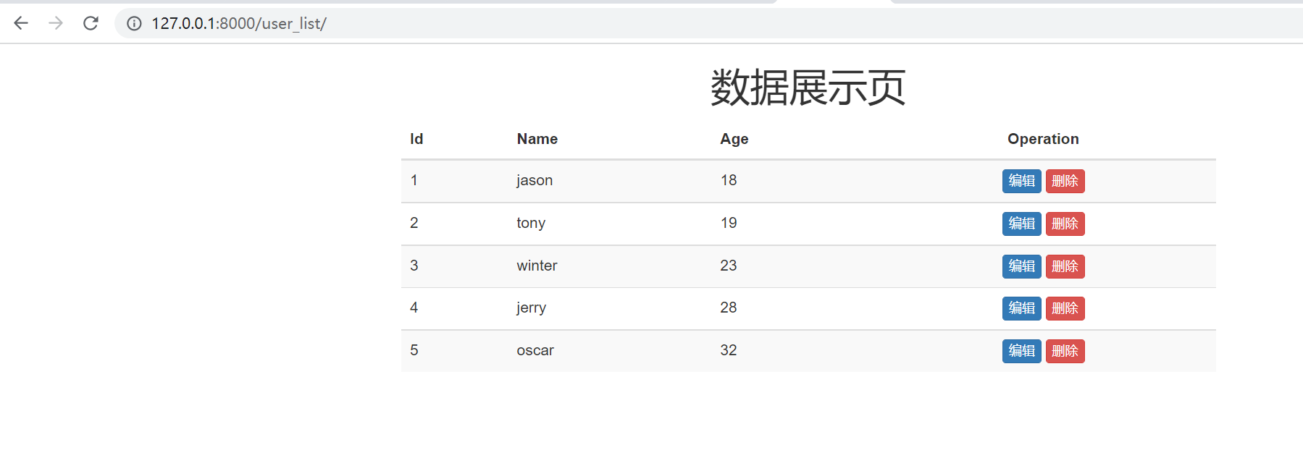Click the 数据展示页 page heading

[x=808, y=88]
